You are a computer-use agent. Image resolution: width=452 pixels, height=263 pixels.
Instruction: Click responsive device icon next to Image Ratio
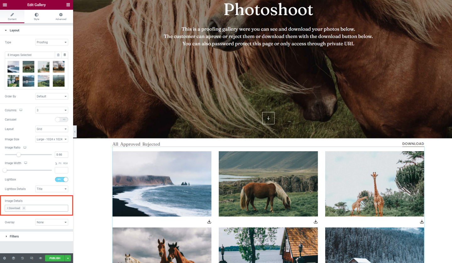pyautogui.click(x=25, y=148)
